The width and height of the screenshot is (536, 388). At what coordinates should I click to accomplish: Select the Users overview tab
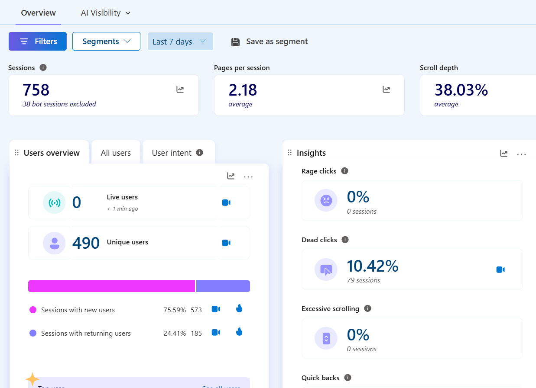click(52, 153)
